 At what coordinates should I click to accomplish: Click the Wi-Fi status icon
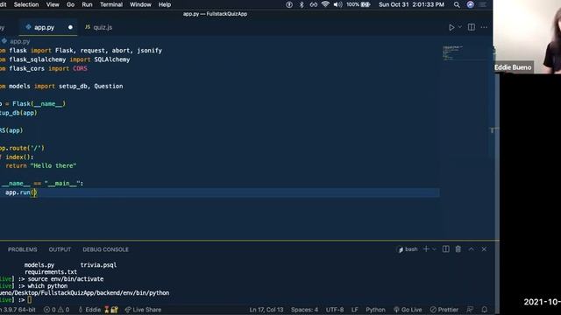click(325, 4)
